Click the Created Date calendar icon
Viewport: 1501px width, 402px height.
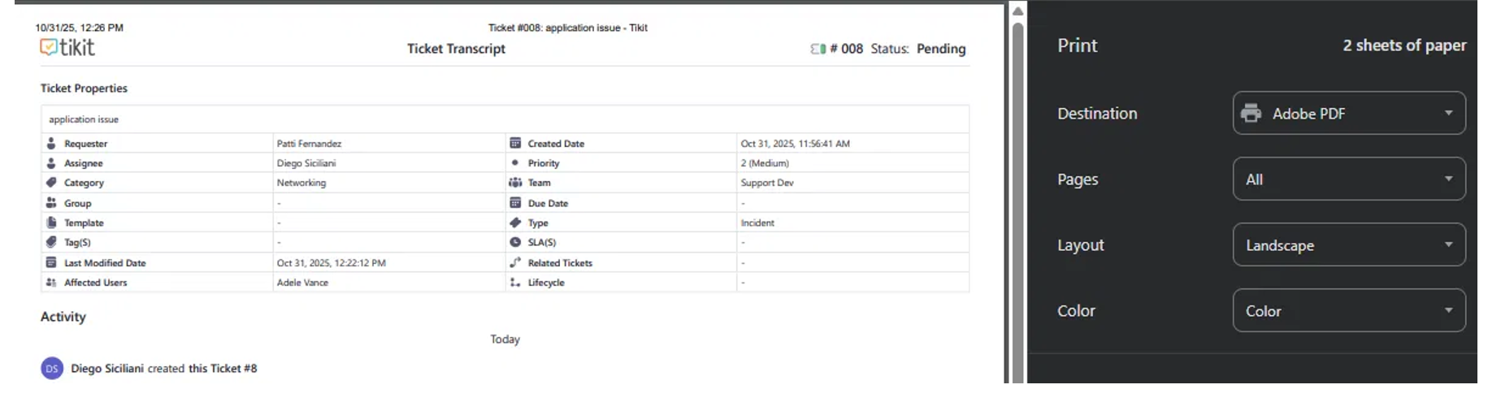pyautogui.click(x=515, y=143)
